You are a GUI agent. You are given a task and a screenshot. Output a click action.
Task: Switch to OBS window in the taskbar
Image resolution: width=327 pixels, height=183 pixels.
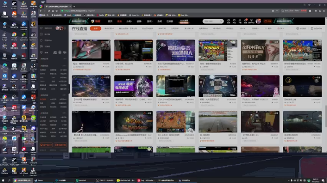105,180
